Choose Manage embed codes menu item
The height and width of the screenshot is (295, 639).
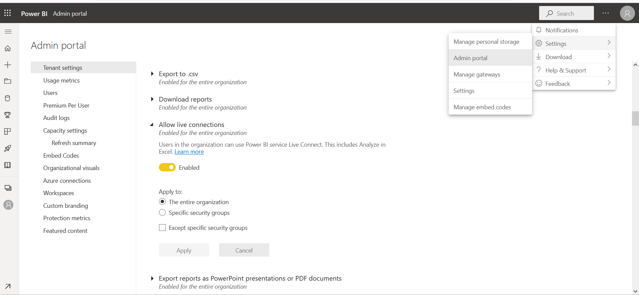pyautogui.click(x=490, y=107)
